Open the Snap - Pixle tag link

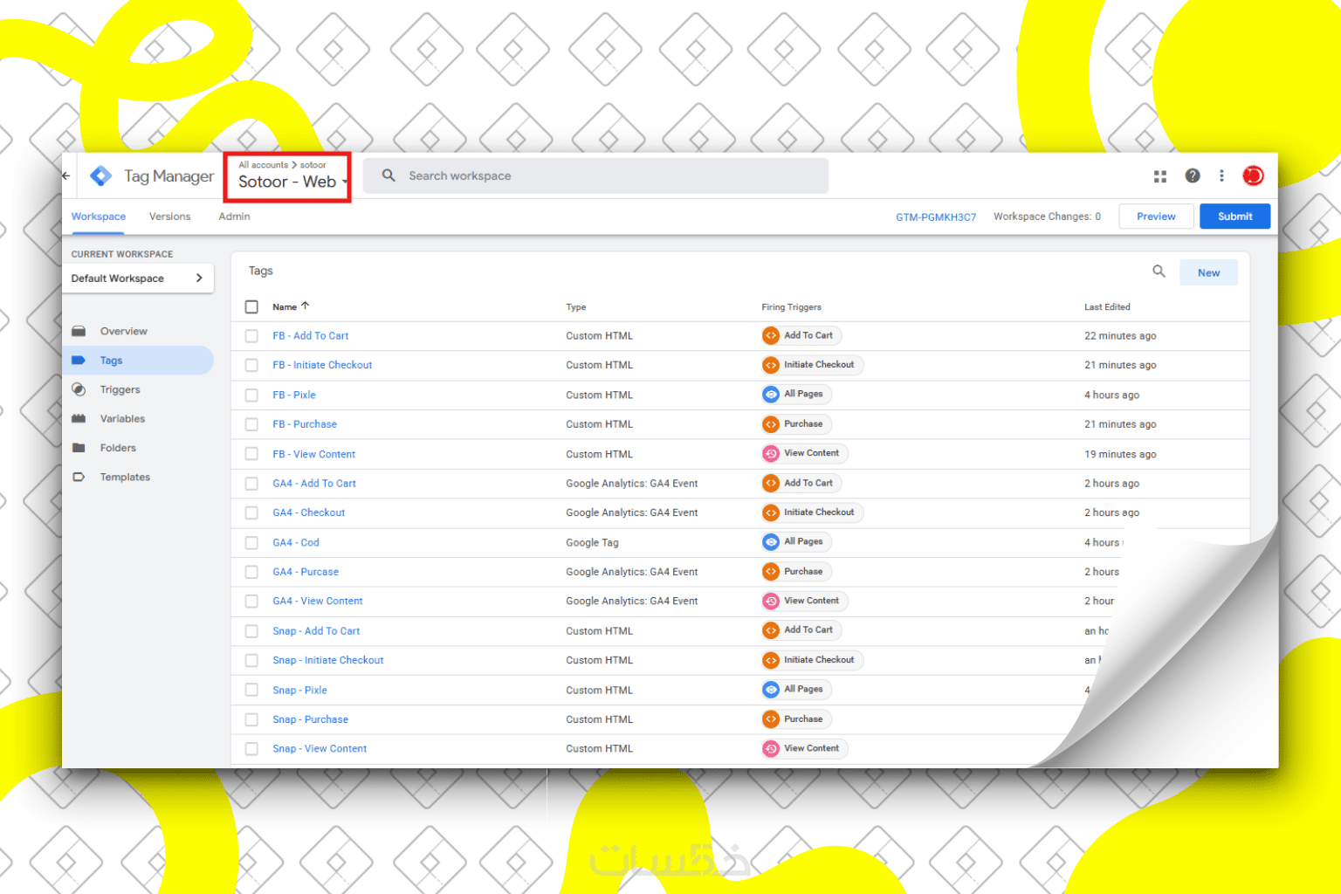(x=299, y=690)
